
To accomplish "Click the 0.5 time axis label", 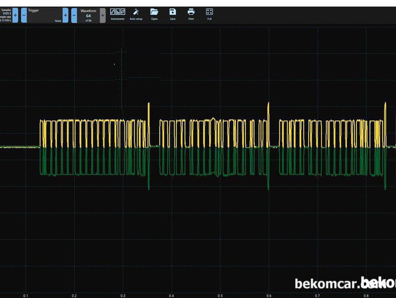I will [220, 296].
